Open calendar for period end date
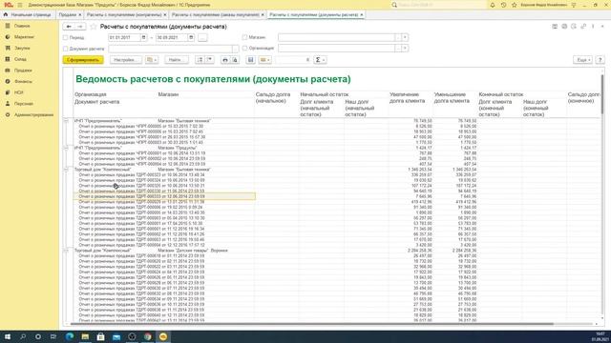The height and width of the screenshot is (343, 611). pyautogui.click(x=191, y=37)
